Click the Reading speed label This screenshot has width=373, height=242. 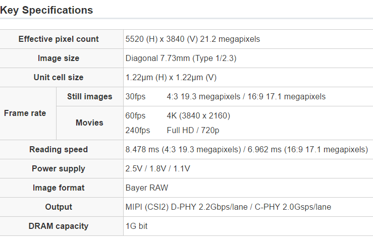pyautogui.click(x=59, y=150)
